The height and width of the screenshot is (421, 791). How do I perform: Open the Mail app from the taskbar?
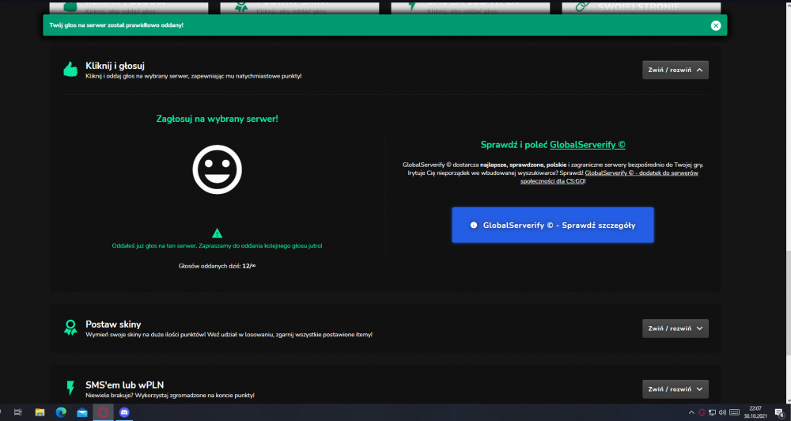point(82,412)
